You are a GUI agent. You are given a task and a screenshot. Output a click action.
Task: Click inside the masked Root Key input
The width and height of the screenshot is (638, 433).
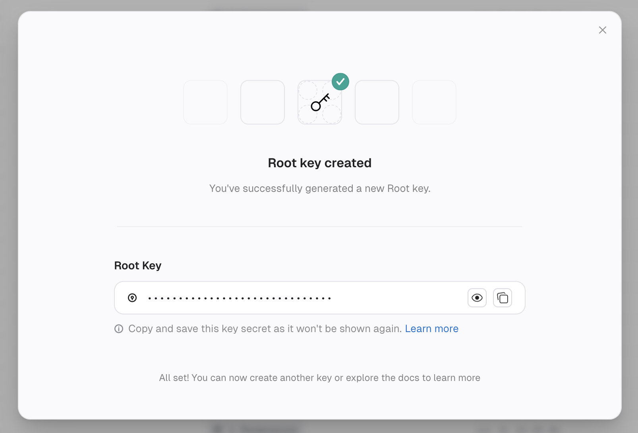pos(278,298)
